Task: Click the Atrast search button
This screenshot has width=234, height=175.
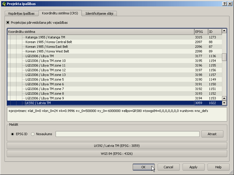Action: click(212, 134)
